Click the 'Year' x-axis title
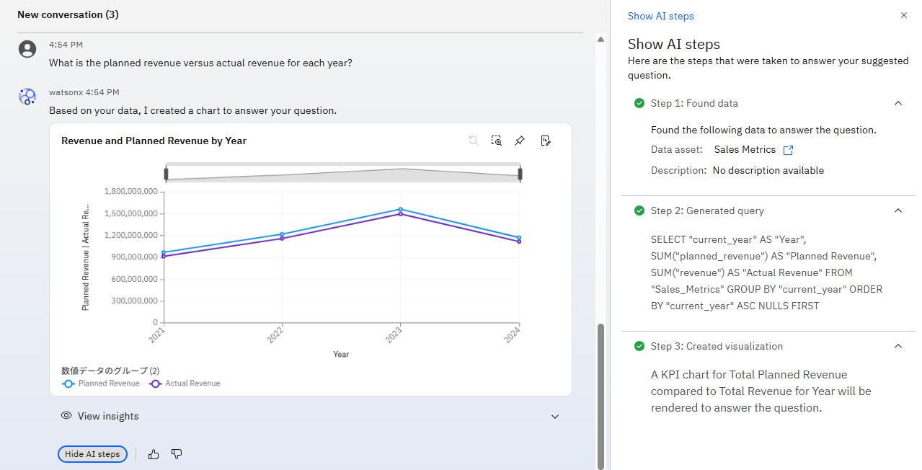 (x=341, y=354)
